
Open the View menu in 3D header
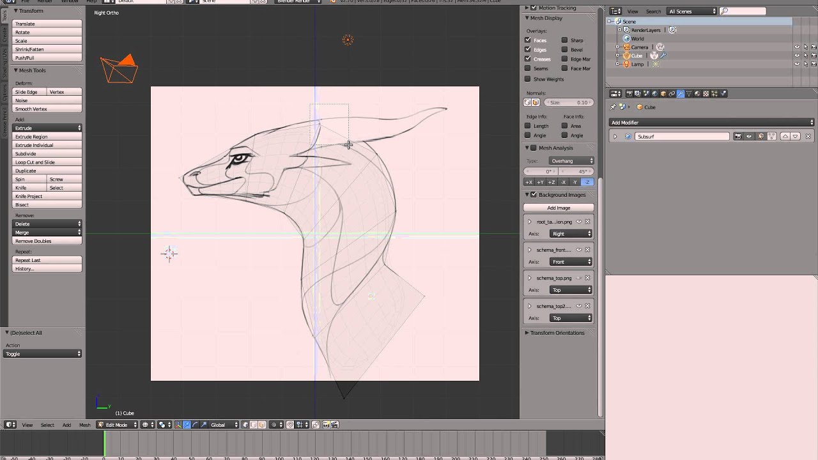[x=27, y=425]
